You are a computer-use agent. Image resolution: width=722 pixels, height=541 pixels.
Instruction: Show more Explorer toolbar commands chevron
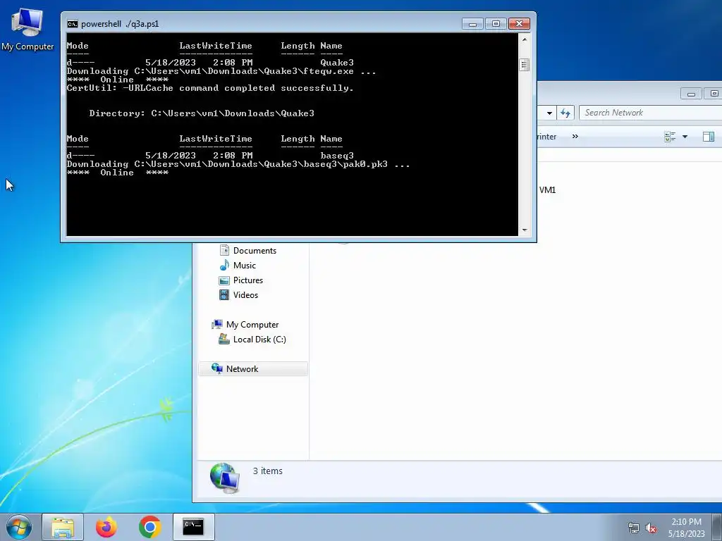[575, 136]
